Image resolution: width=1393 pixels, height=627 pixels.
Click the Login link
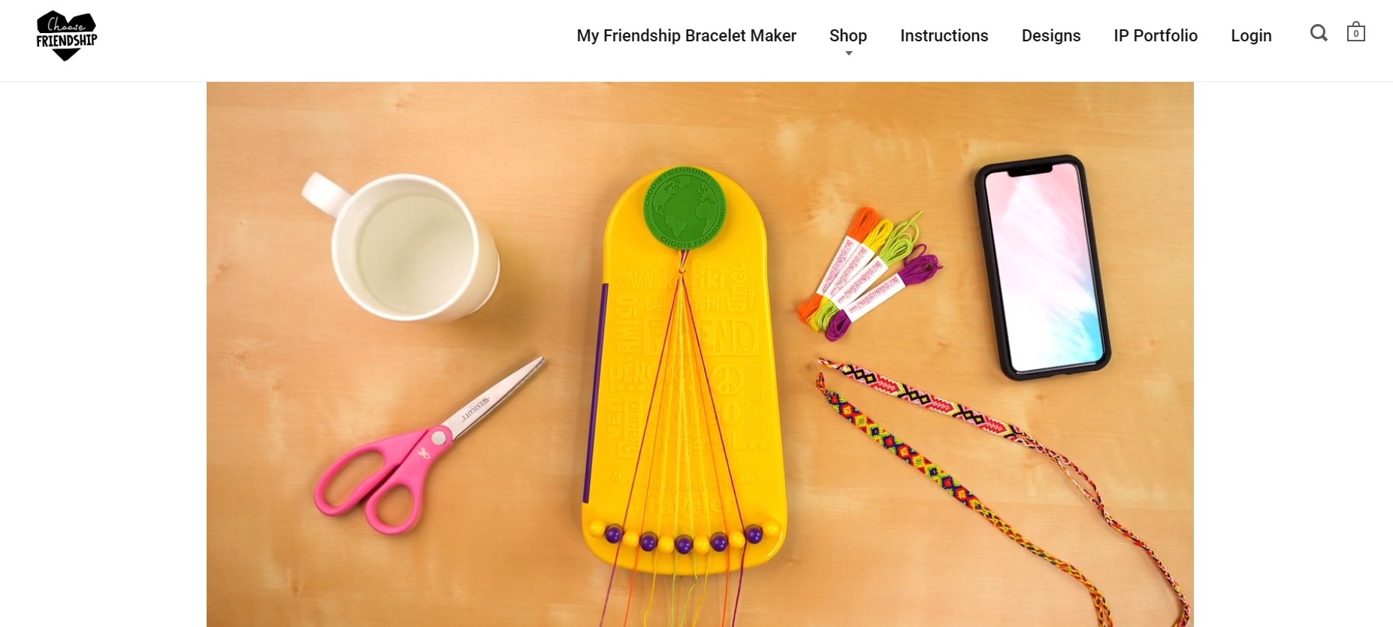click(x=1250, y=35)
